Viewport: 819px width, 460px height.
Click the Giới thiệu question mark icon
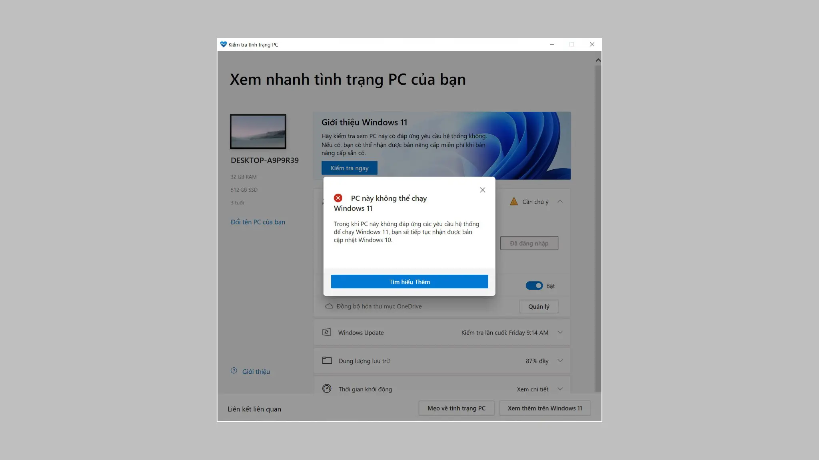coord(234,371)
